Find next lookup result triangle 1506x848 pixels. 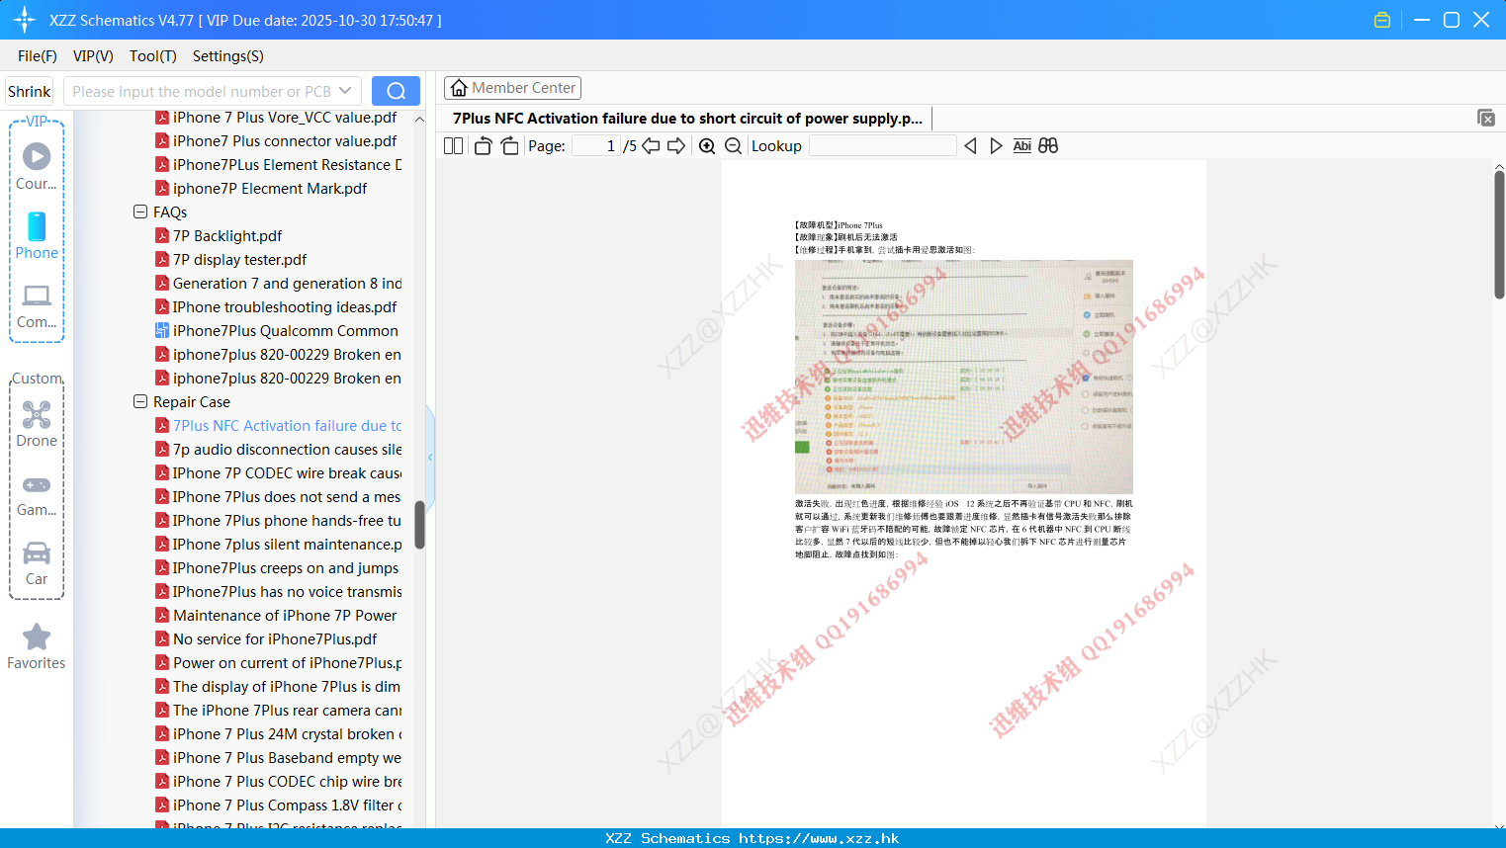pos(996,145)
